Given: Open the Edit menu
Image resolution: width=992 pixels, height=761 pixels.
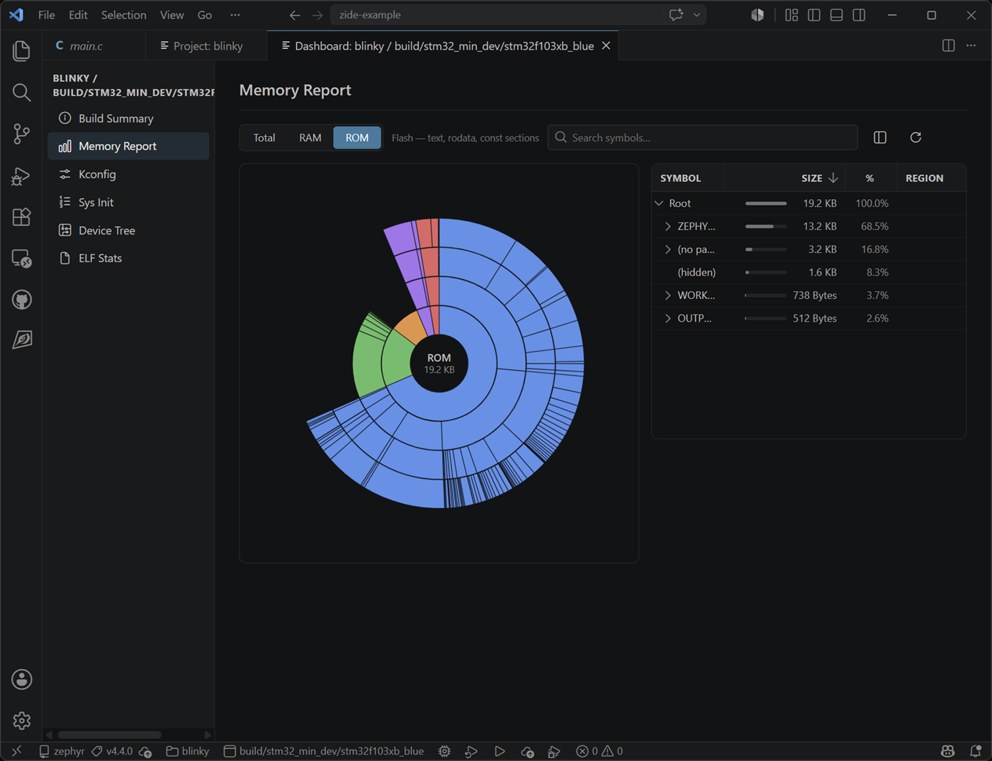Looking at the screenshot, I should pos(78,15).
